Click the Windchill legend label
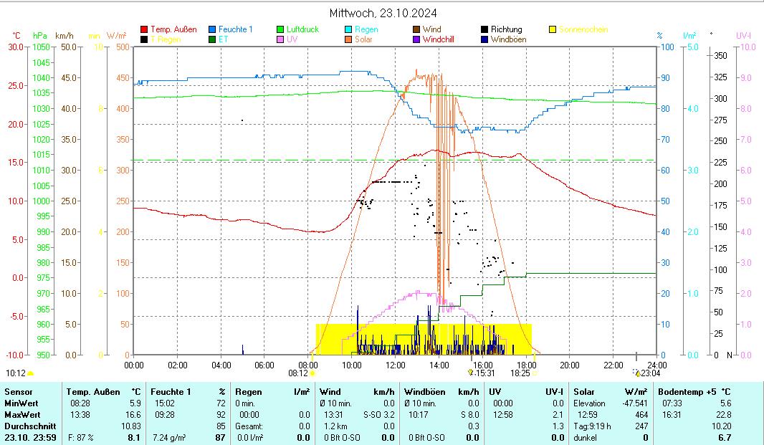764x445 pixels. [438, 39]
